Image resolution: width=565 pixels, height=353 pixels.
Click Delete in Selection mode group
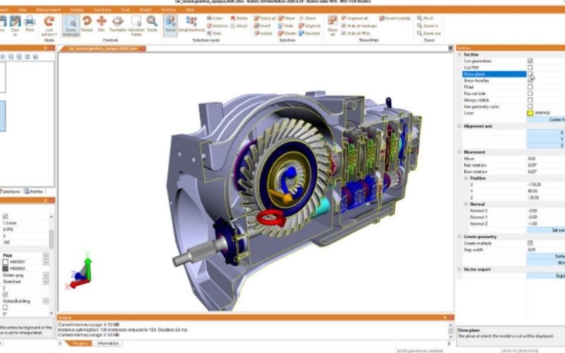(x=239, y=18)
